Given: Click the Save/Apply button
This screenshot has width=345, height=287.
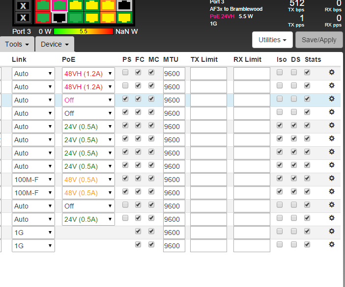Looking at the screenshot, I should tap(318, 40).
